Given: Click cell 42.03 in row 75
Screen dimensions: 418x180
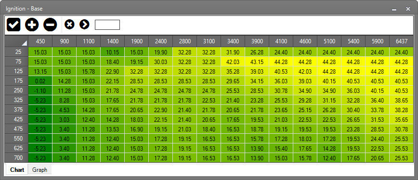Looking at the screenshot, I should point(233,62).
